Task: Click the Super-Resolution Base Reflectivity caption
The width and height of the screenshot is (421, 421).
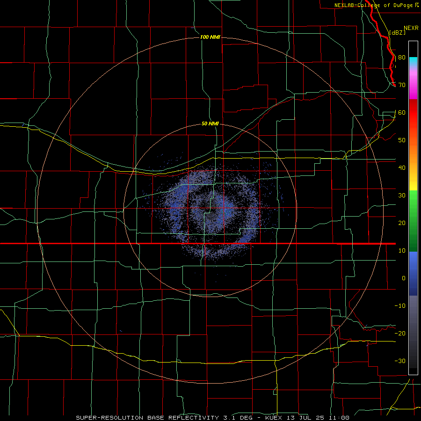Action: [x=212, y=418]
